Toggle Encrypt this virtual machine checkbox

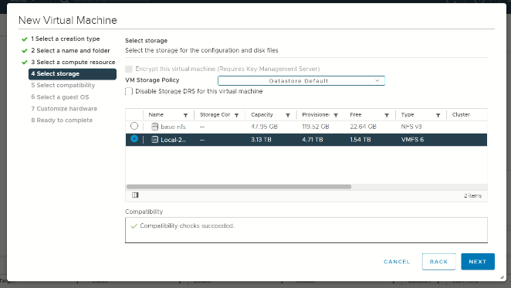[129, 69]
